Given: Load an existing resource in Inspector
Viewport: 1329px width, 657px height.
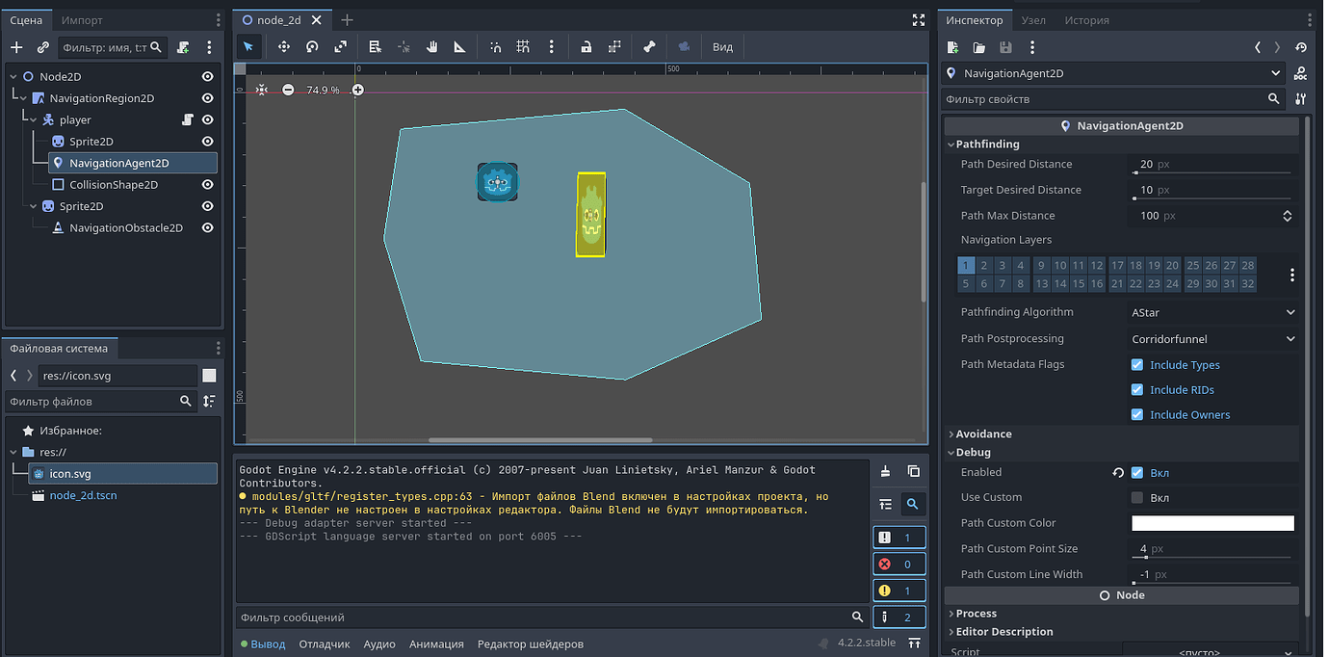Looking at the screenshot, I should [979, 47].
